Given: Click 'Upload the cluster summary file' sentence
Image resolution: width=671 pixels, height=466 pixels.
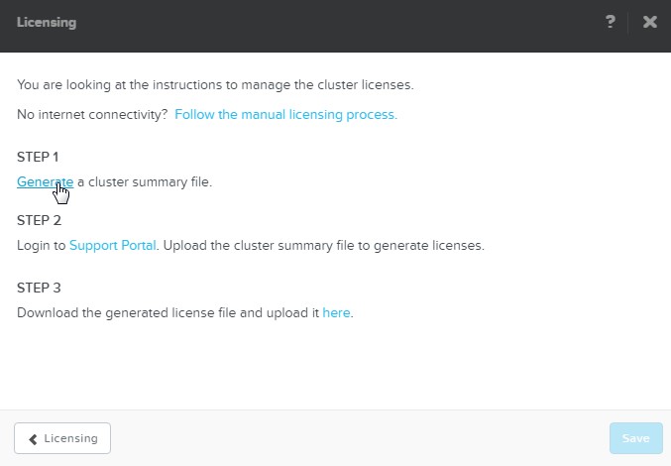Looking at the screenshot, I should (322, 245).
